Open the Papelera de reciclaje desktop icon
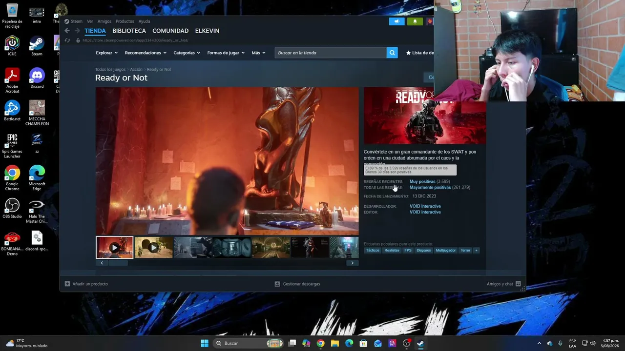This screenshot has height=351, width=625. (12, 16)
